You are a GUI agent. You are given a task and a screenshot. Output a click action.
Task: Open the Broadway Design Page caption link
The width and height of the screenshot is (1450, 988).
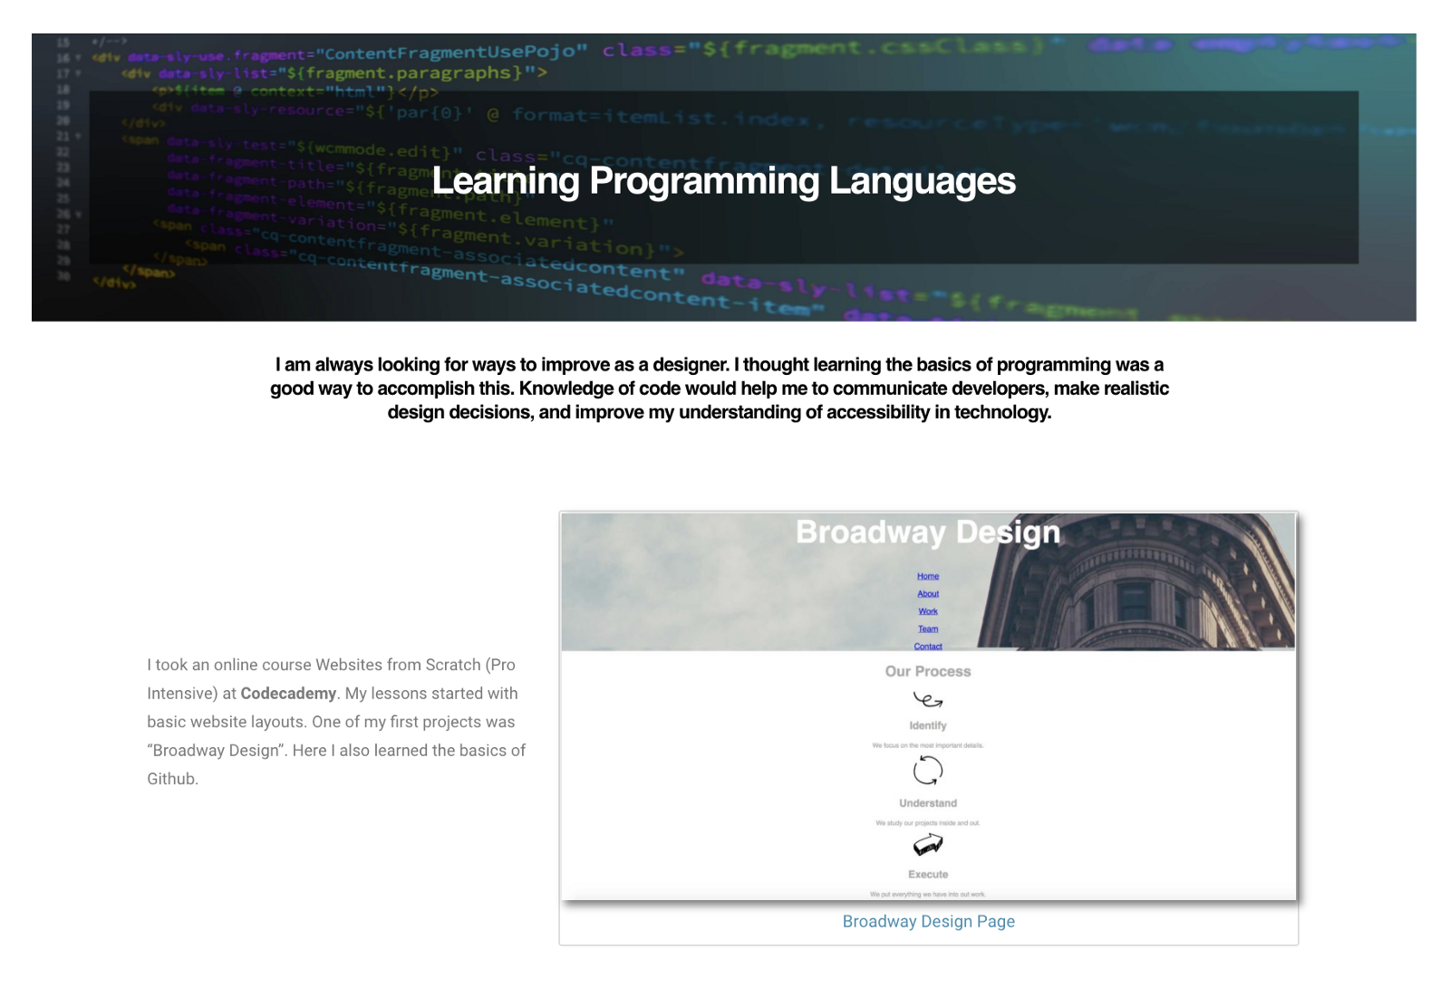pyautogui.click(x=928, y=921)
